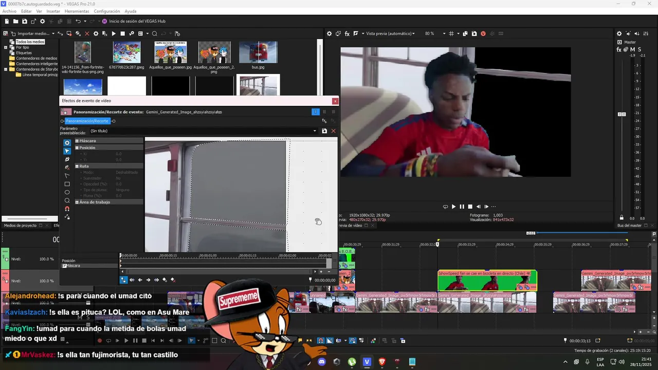Open the Vista previa (automático) quality dropdown
Screen dimensions: 658x370
click(x=390, y=33)
